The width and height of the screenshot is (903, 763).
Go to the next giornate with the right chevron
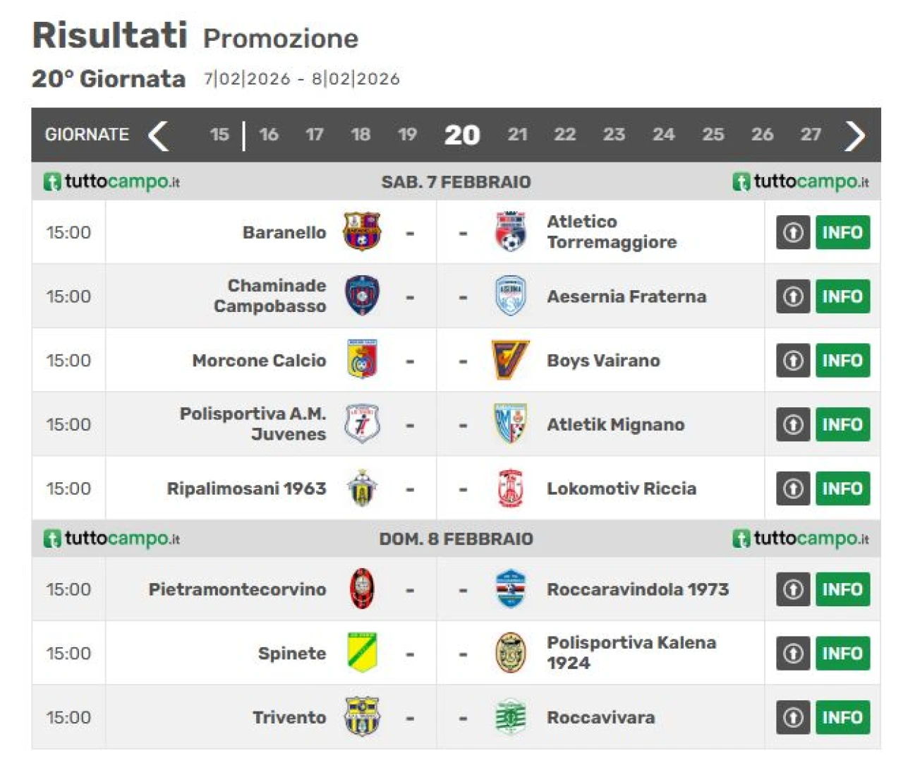point(854,135)
